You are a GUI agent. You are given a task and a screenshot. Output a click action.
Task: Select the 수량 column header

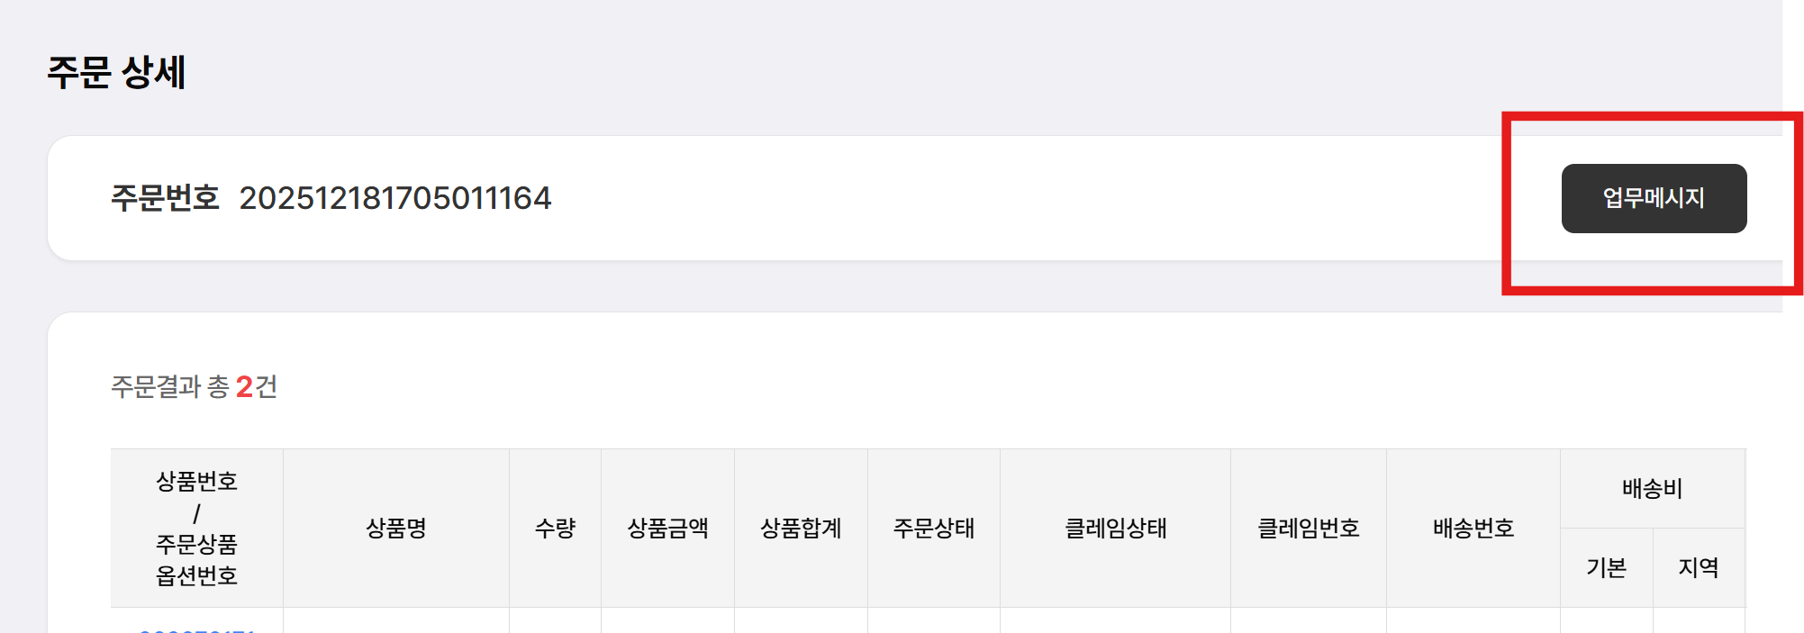tap(555, 528)
